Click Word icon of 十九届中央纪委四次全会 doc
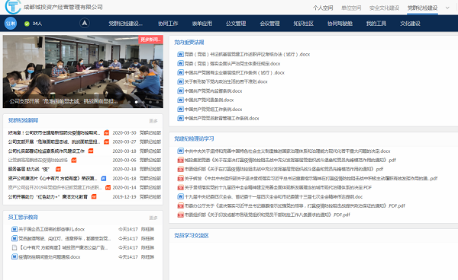This screenshot has width=458, height=280. coord(180,196)
